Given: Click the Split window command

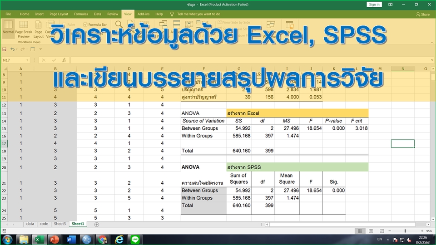Looking at the screenshot, I should click(203, 22).
